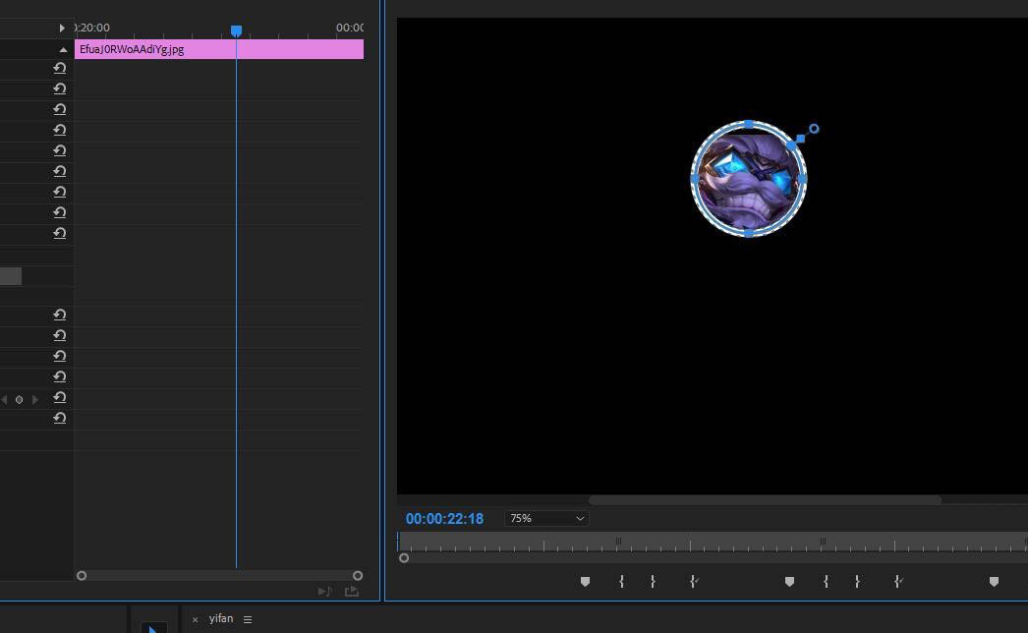The height and width of the screenshot is (633, 1028).
Task: Click the 00:00:22:18 program timecode
Action: pos(444,519)
